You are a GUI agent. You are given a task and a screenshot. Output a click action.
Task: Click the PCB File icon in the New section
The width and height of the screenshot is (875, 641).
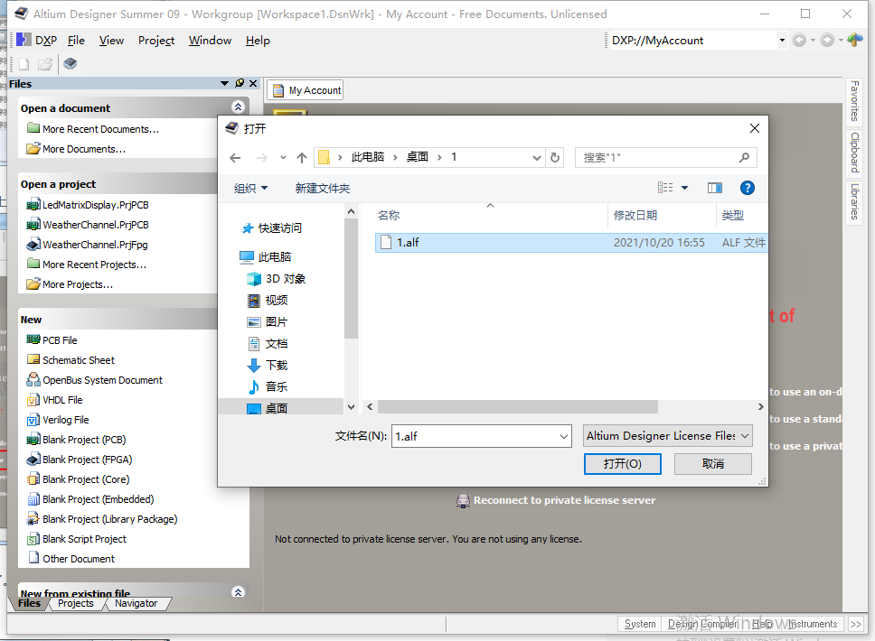click(33, 340)
